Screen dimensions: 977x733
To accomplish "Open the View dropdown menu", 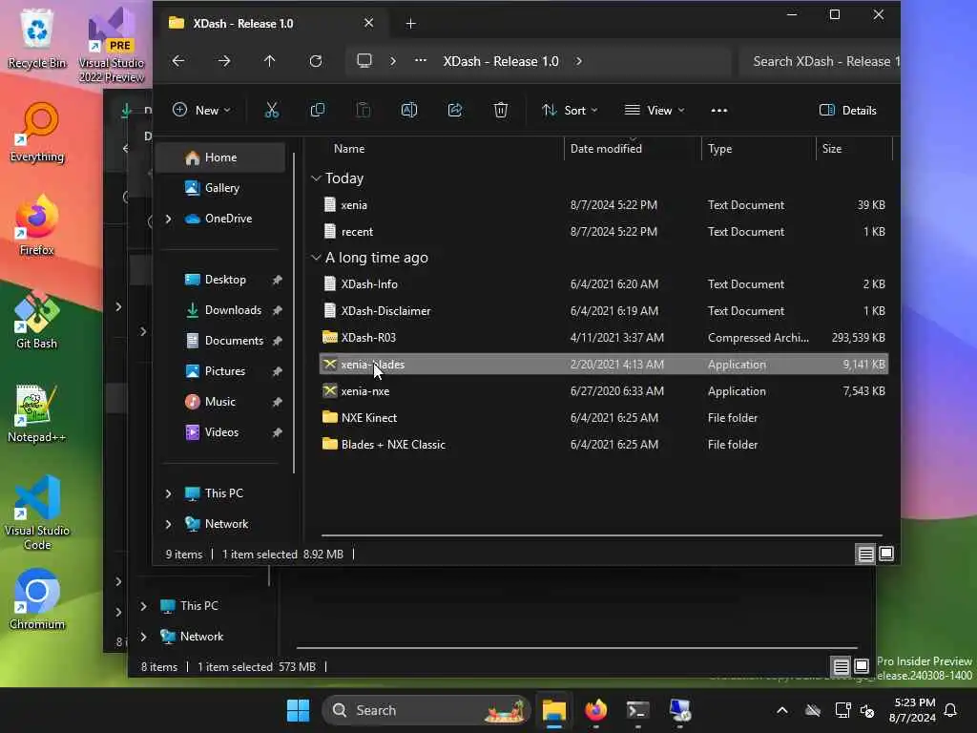I will pos(655,111).
